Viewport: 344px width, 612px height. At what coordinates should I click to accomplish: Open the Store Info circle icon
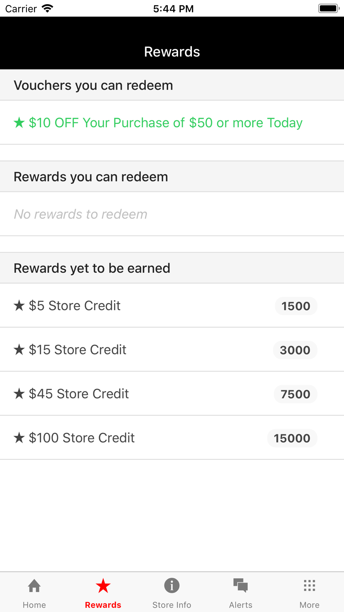pyautogui.click(x=172, y=585)
